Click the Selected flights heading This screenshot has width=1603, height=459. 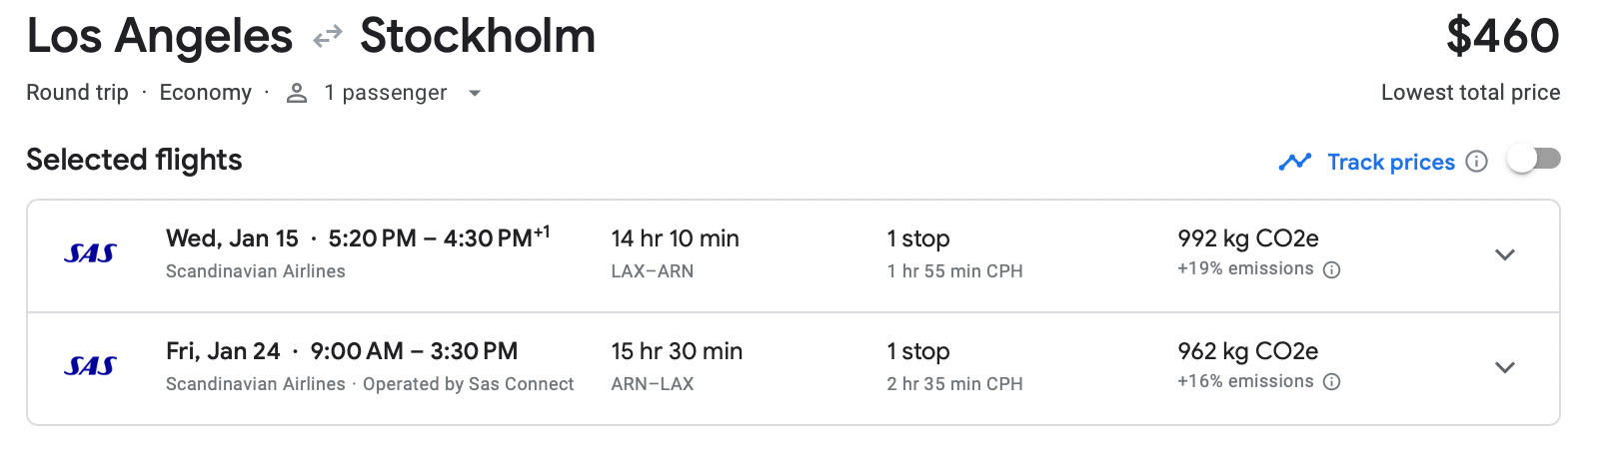pyautogui.click(x=134, y=160)
